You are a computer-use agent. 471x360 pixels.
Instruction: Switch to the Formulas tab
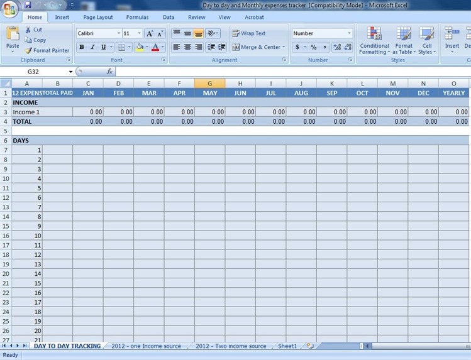[137, 18]
